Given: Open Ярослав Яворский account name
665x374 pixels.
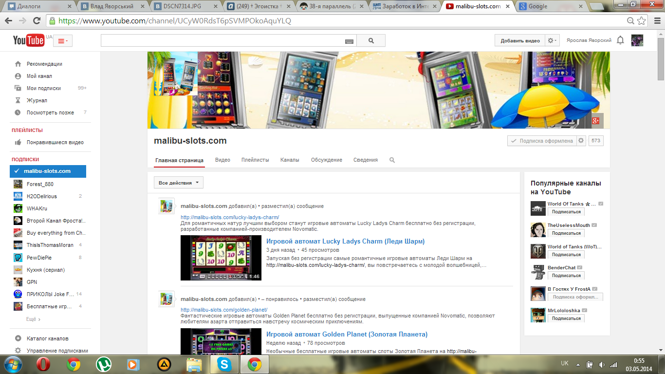Looking at the screenshot, I should coord(589,40).
